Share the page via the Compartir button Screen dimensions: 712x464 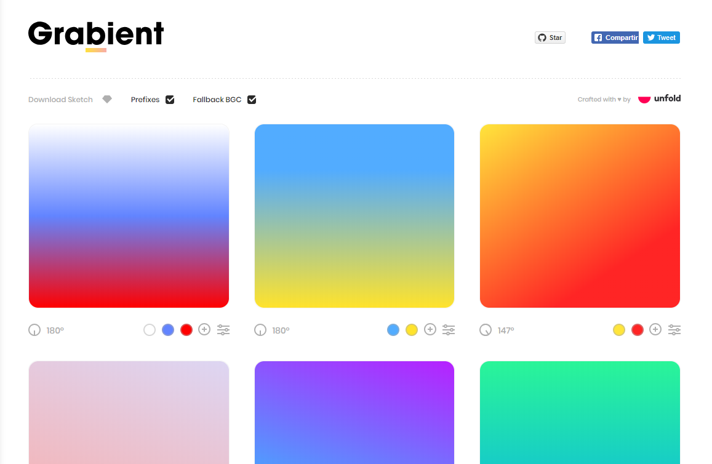click(x=615, y=37)
